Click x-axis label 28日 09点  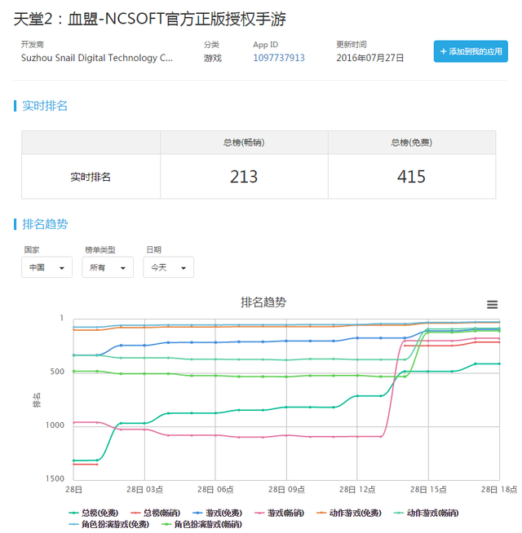tap(286, 490)
